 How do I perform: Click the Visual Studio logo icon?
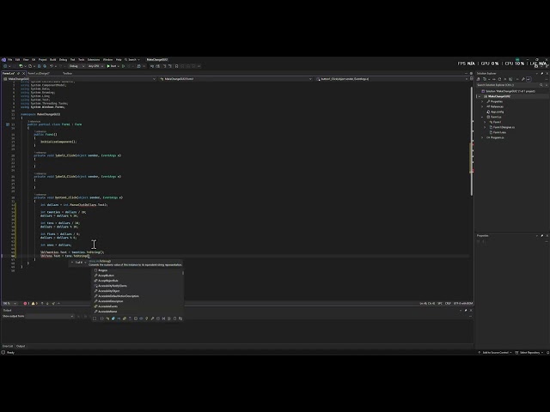[3, 59]
